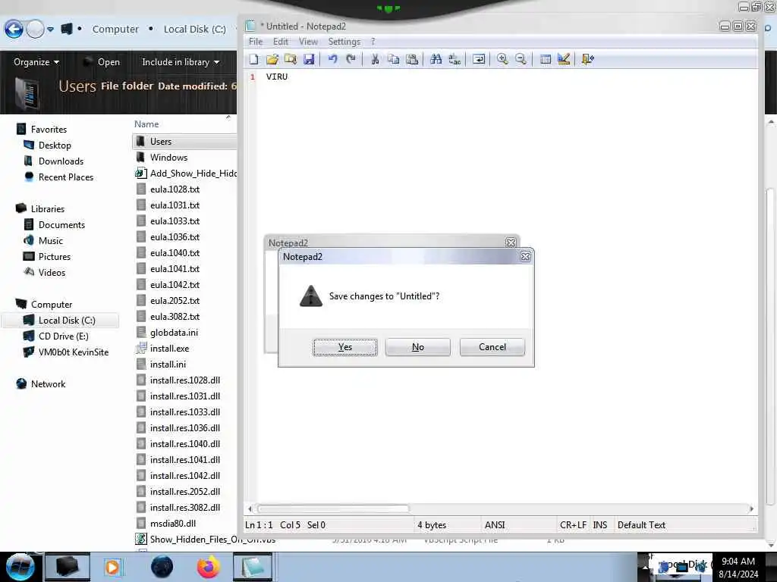The image size is (777, 582).
Task: Select the Windows folder in file list
Action: [x=168, y=158]
